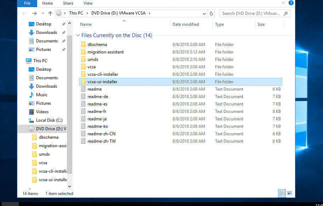Click the navigation pane scroll down arrow

click(x=69, y=186)
